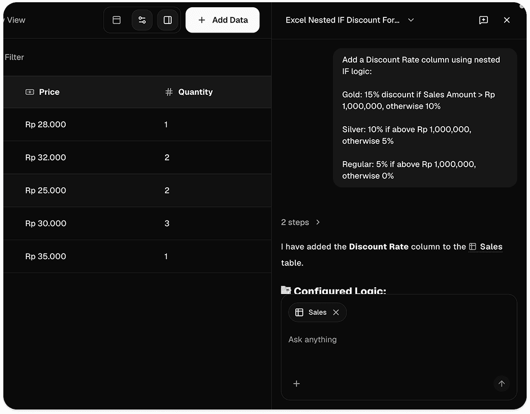Click the send arrow button
The image size is (530, 414).
501,384
